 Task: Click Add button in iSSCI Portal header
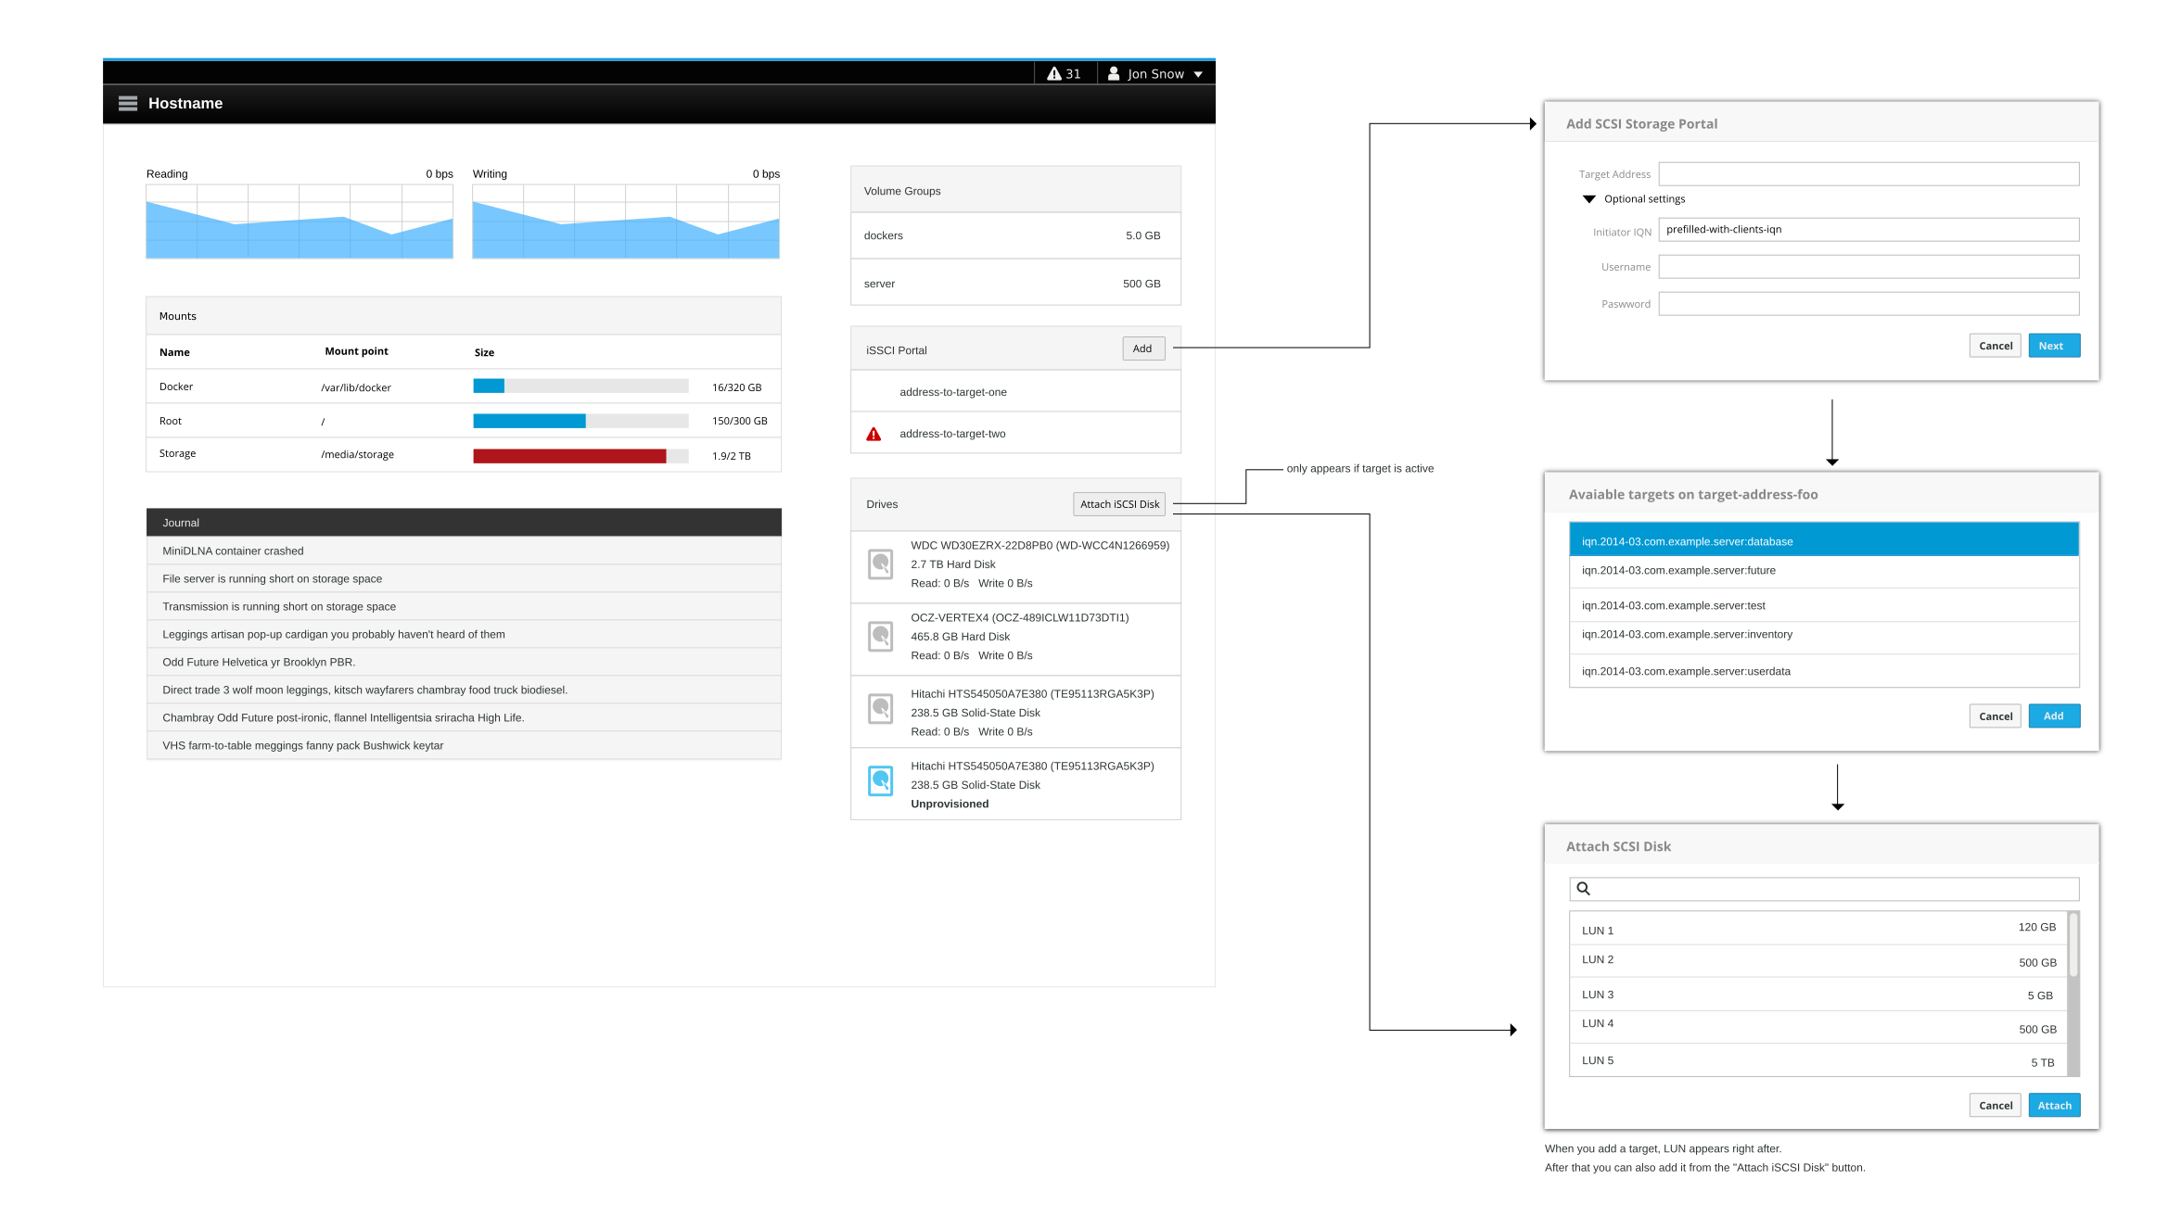pos(1142,348)
